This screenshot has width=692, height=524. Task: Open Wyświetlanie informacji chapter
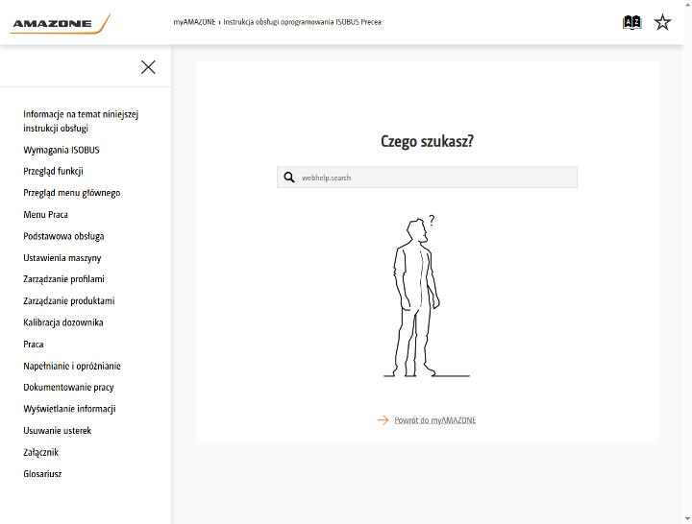69,409
